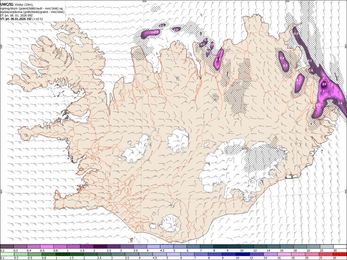
Task: Choose the pale green lower swatch starting at 0.1
Action: pyautogui.click(x=7, y=254)
